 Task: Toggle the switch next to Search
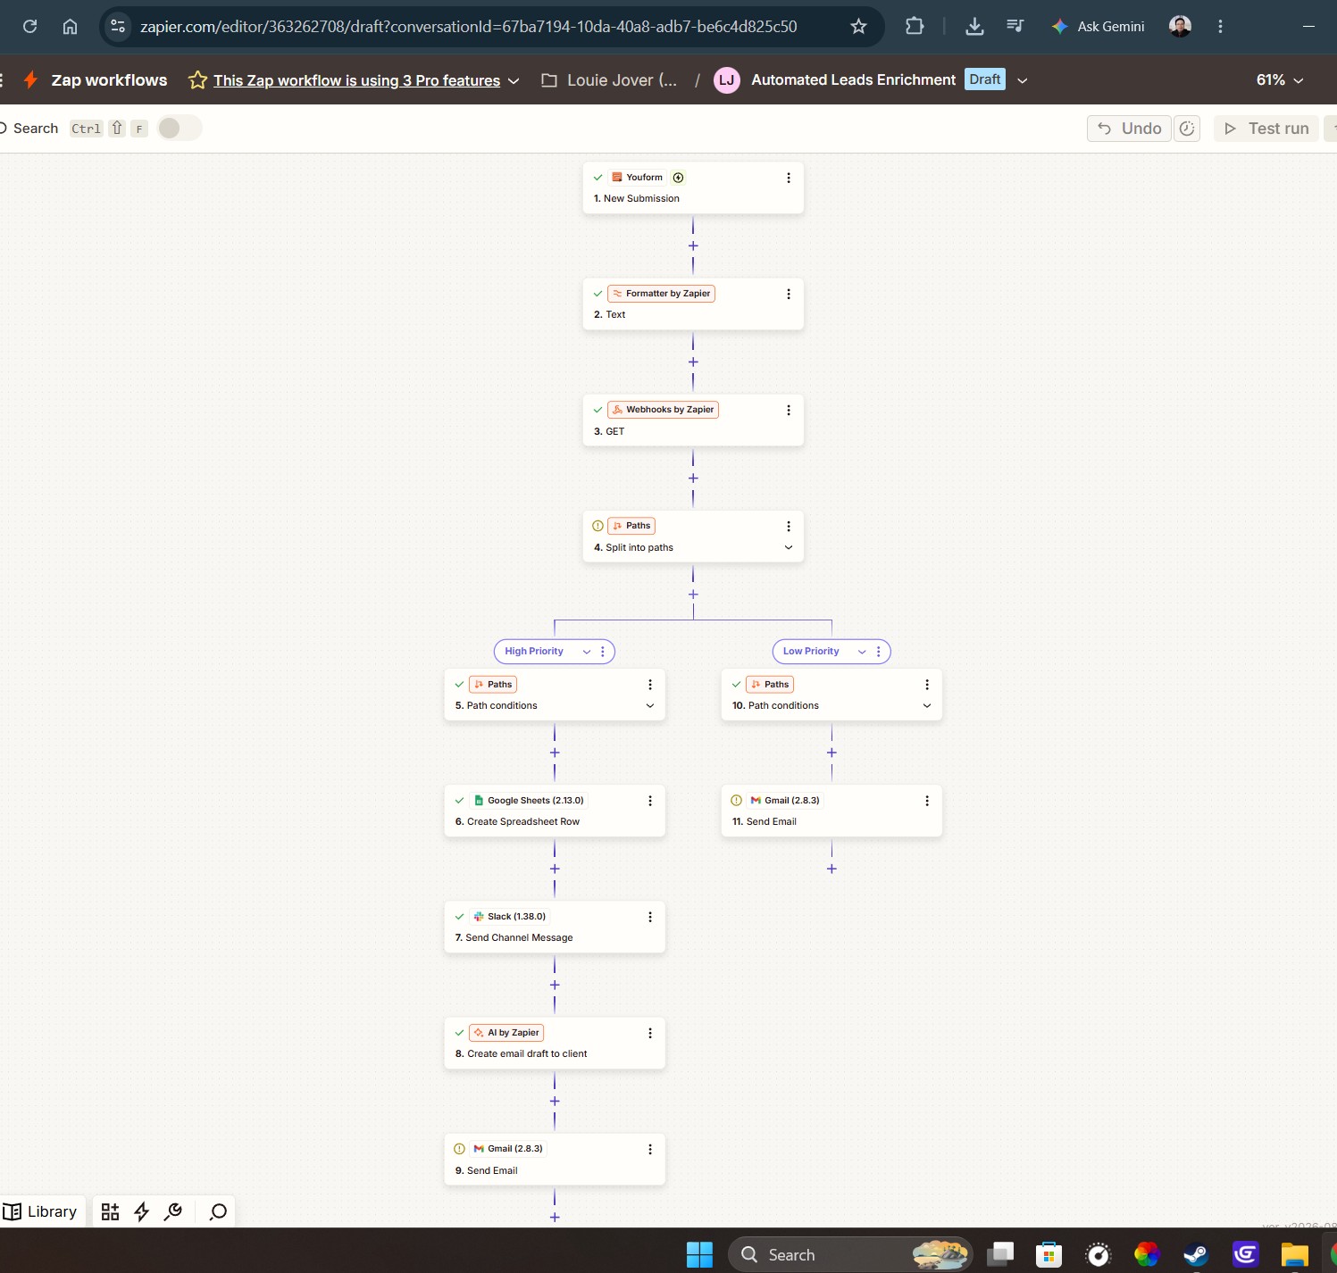180,128
